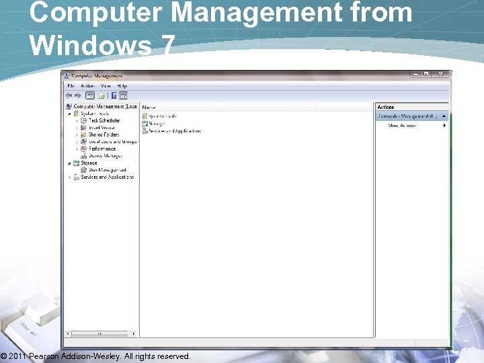The height and width of the screenshot is (363, 484).
Task: Click the Computer Management title bar icon
Action: [x=67, y=75]
